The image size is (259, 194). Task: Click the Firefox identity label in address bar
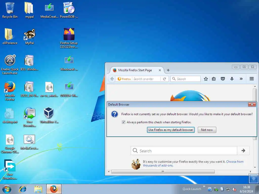coord(124,79)
